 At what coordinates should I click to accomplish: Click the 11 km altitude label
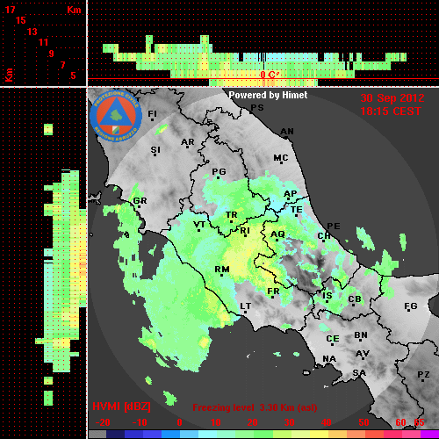43,42
